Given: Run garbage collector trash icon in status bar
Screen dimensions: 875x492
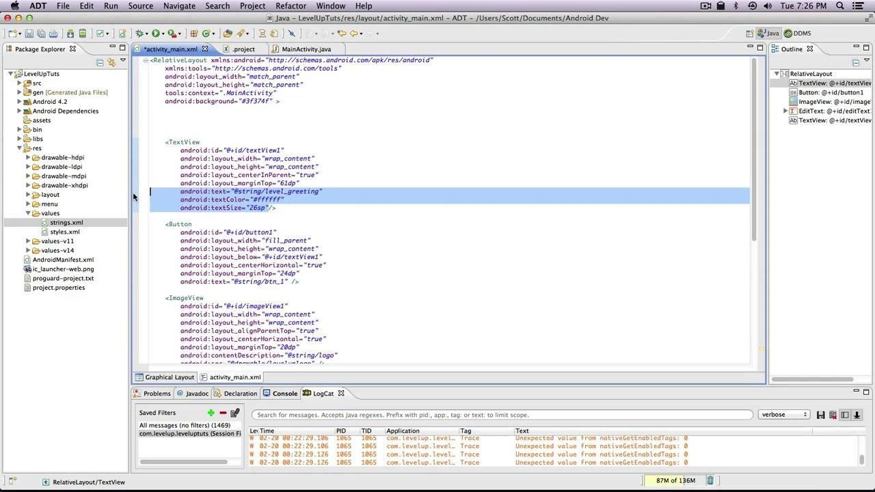Looking at the screenshot, I should [710, 480].
